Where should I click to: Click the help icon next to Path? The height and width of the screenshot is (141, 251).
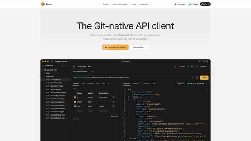pyautogui.click(x=78, y=119)
